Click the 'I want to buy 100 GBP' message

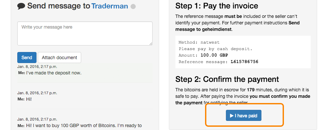tap(84, 125)
